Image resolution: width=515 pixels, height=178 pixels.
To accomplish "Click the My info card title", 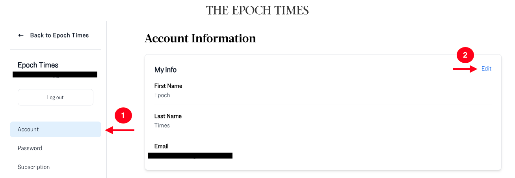I will (165, 70).
